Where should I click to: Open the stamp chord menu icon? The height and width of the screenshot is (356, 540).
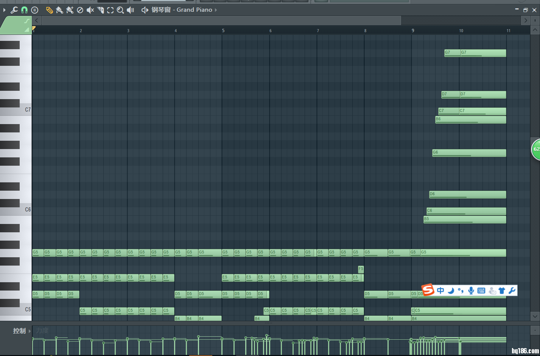(x=35, y=10)
